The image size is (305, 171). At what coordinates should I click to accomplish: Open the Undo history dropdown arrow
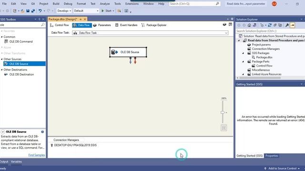point(44,11)
